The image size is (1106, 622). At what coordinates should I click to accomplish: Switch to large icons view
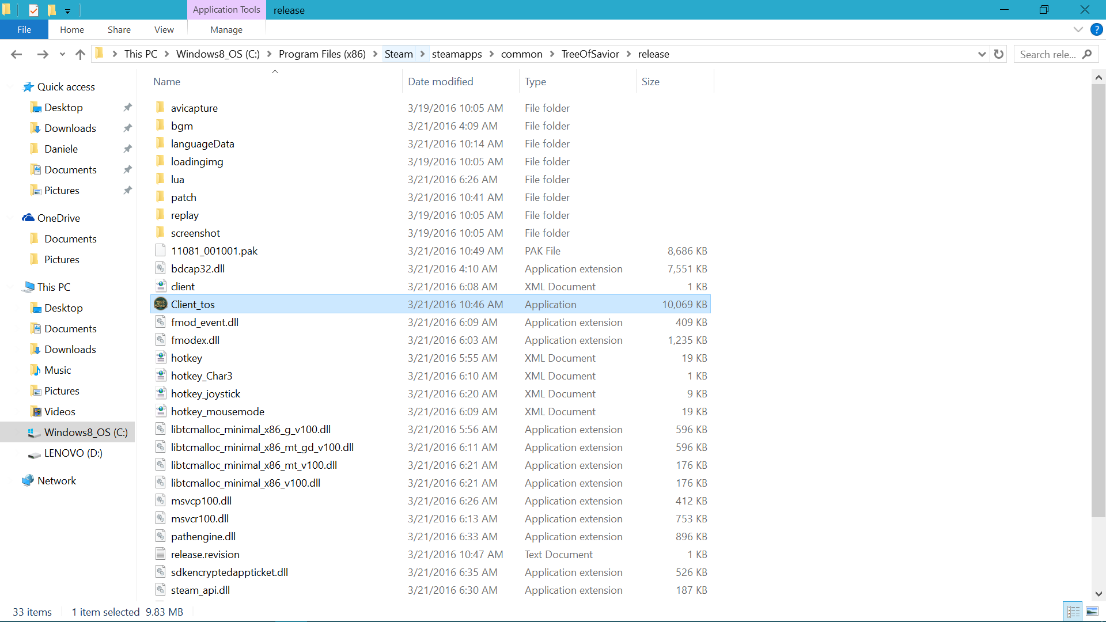(1092, 612)
